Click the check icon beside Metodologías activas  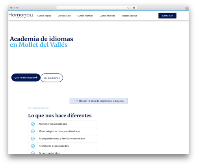33,131
